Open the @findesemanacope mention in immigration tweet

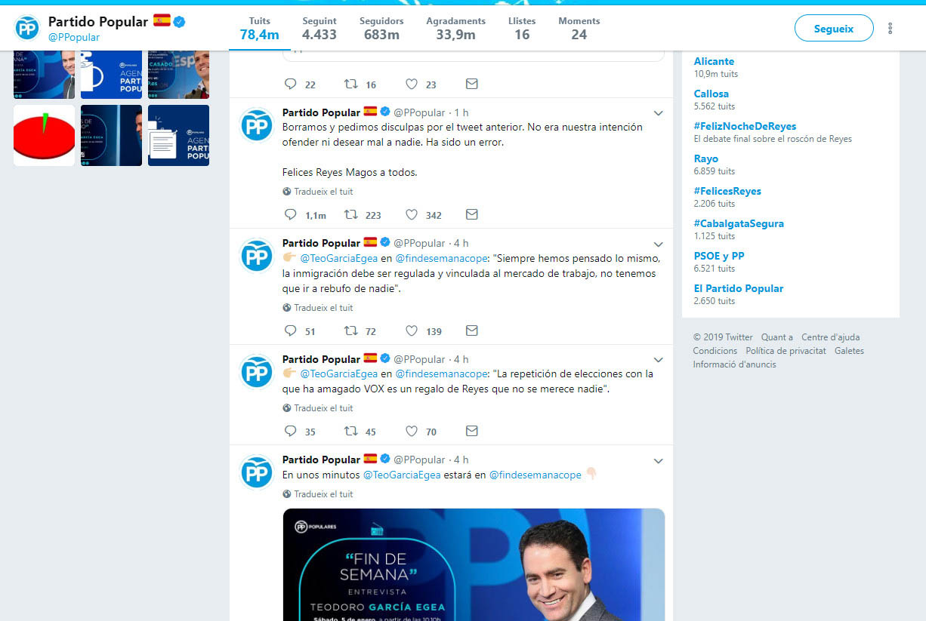coord(442,258)
